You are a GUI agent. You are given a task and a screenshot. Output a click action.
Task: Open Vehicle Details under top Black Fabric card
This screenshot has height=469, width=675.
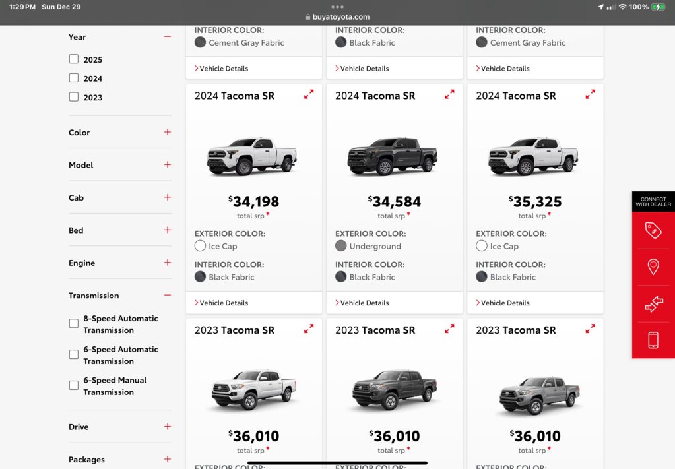click(362, 69)
